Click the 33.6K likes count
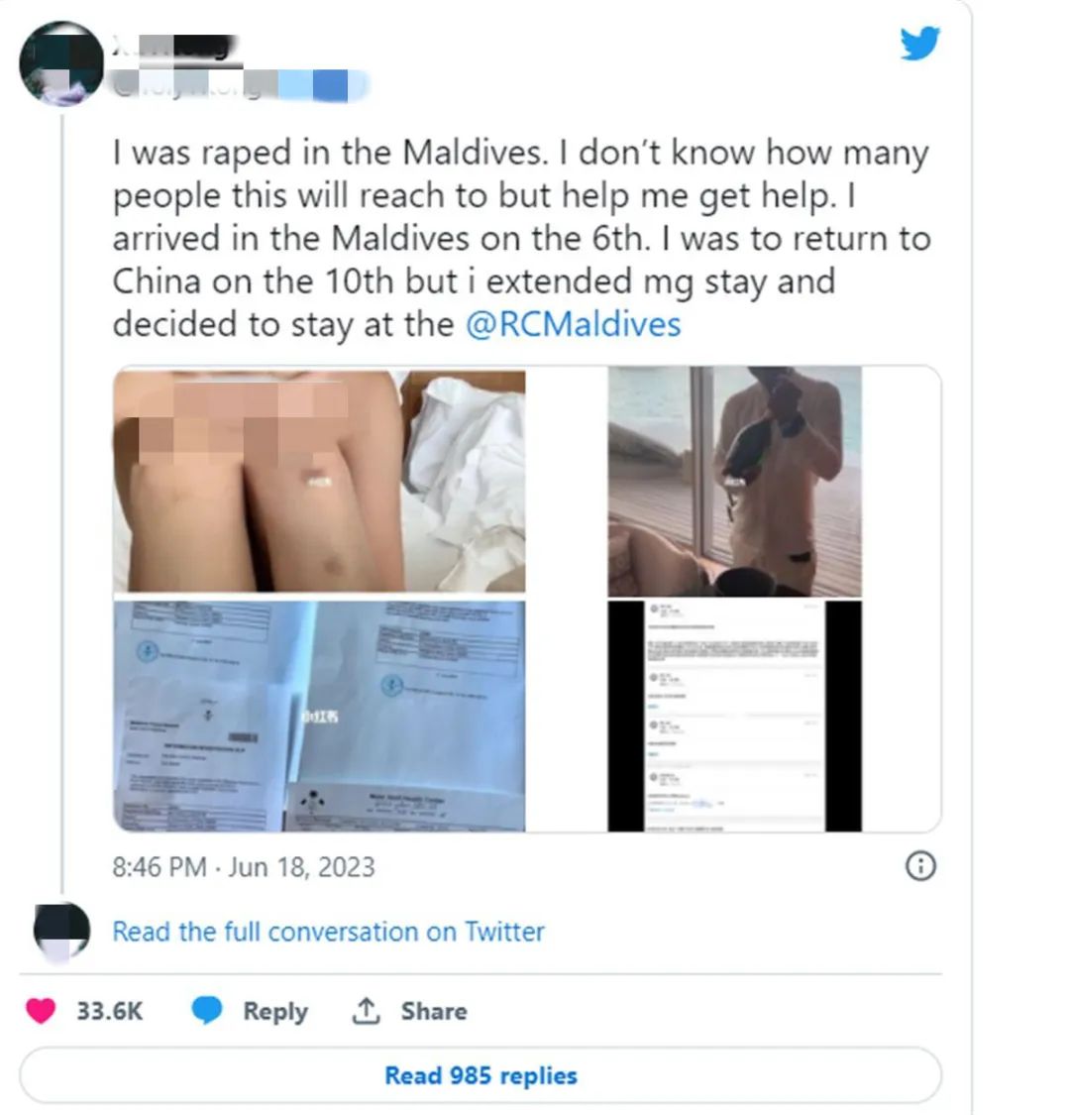The width and height of the screenshot is (1070, 1115). pos(110,1011)
